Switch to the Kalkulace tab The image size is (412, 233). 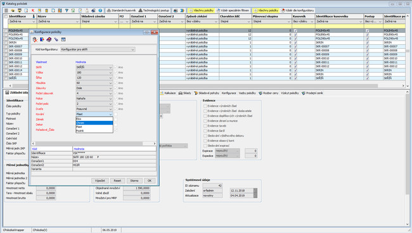coord(168,93)
